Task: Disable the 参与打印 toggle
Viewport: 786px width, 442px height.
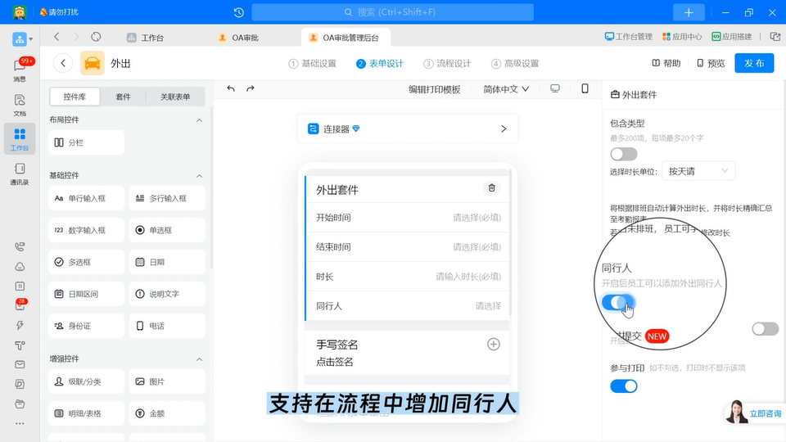Action: pos(623,386)
